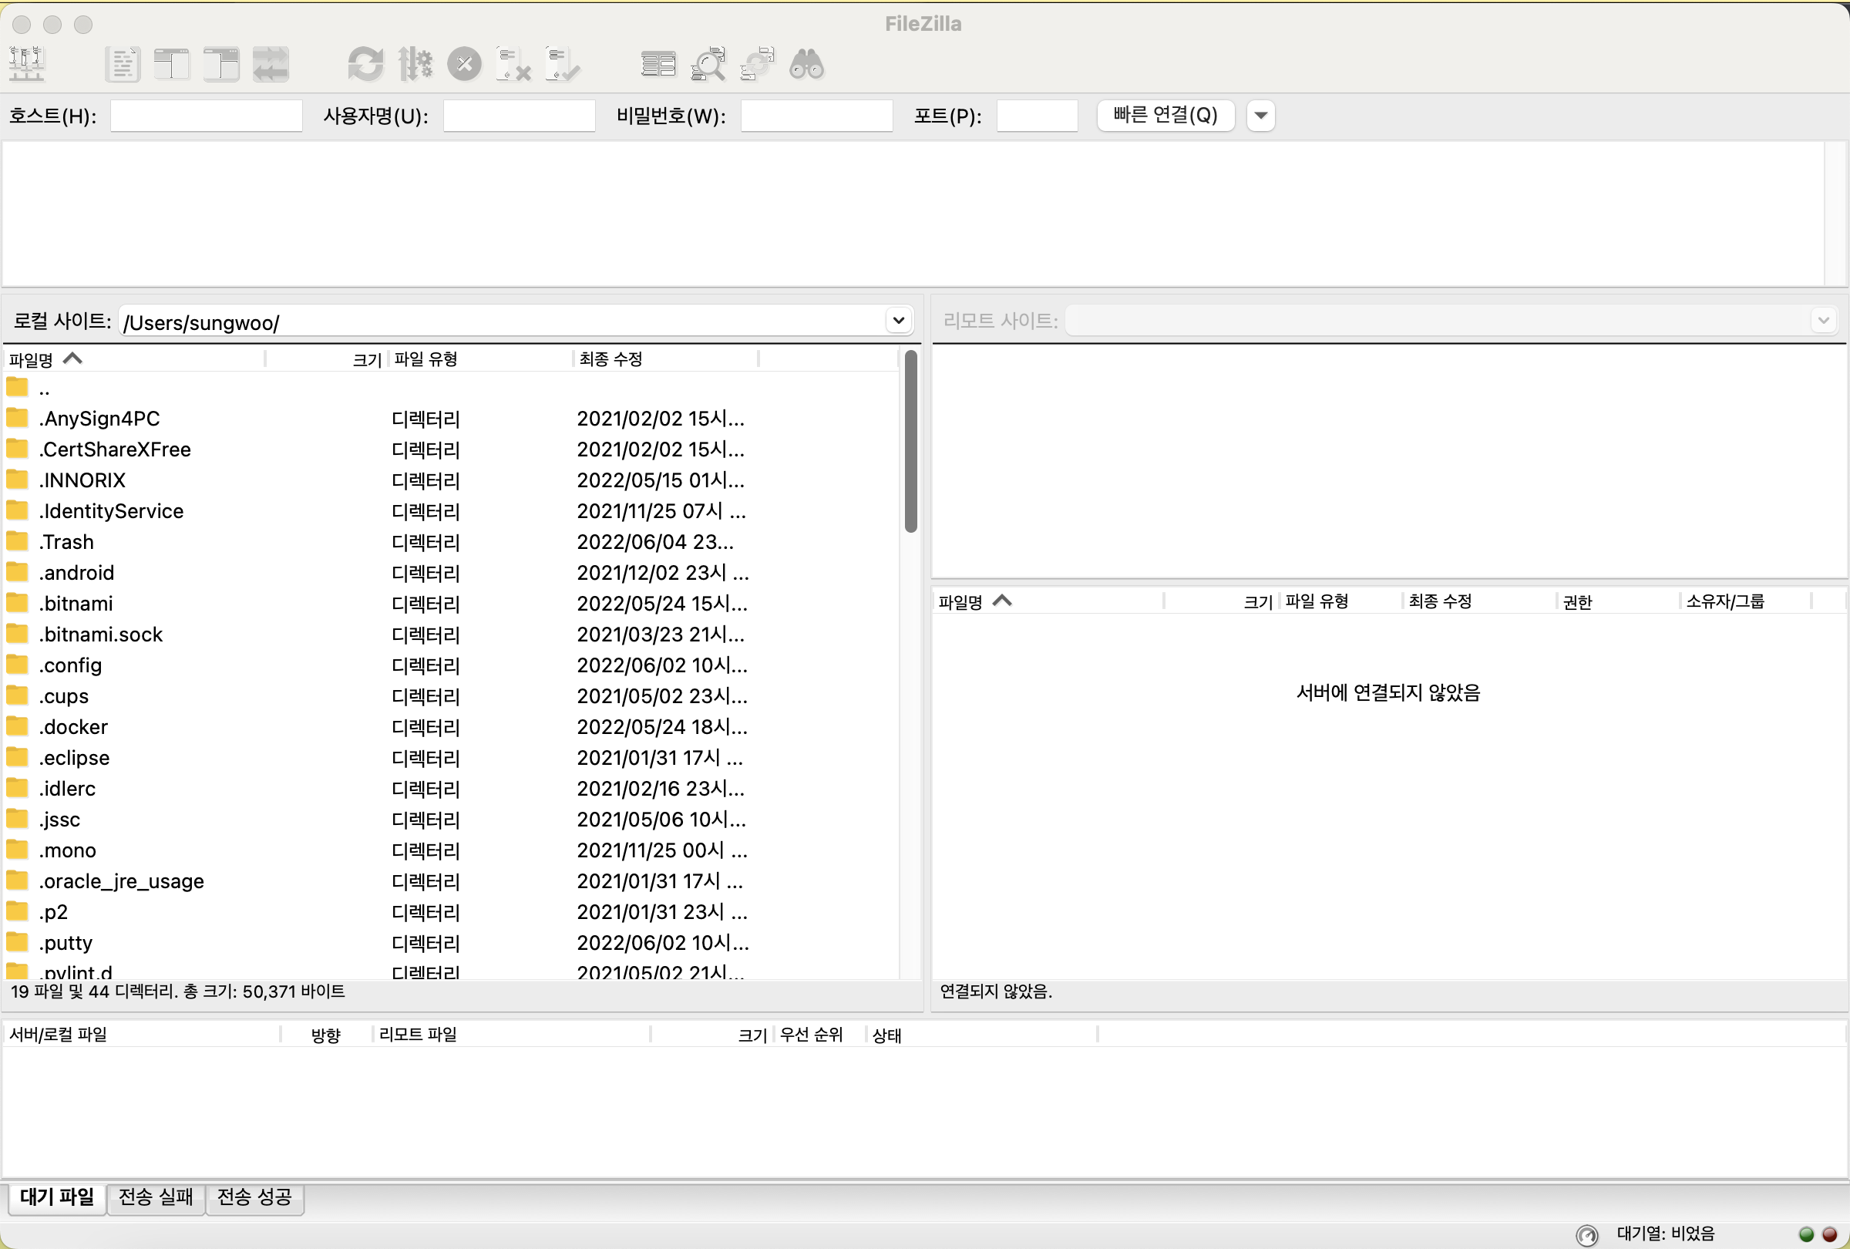1850x1249 pixels.
Task: Open the Site Manager icon
Action: click(26, 64)
